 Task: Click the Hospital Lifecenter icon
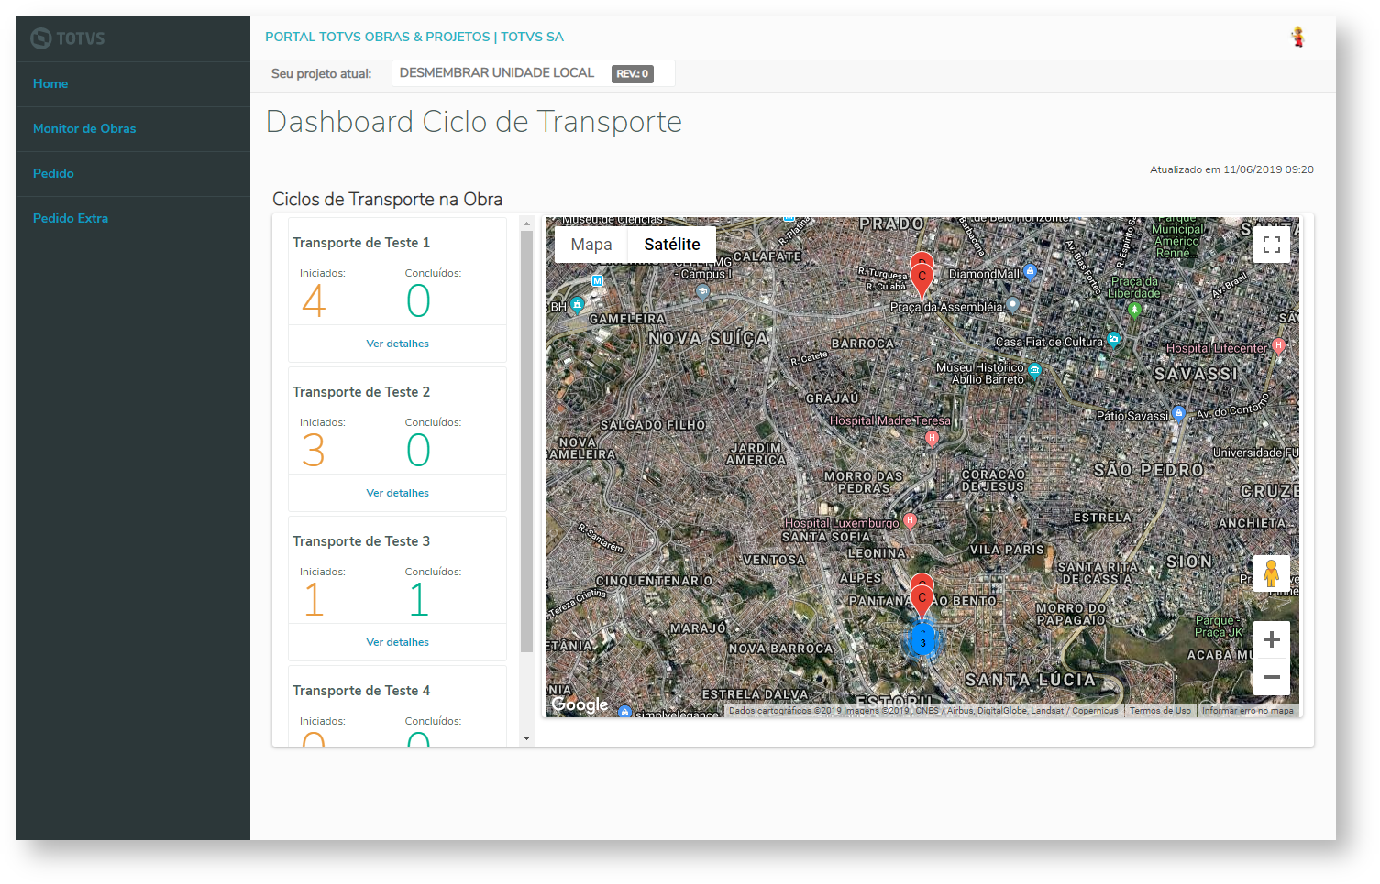(1279, 346)
